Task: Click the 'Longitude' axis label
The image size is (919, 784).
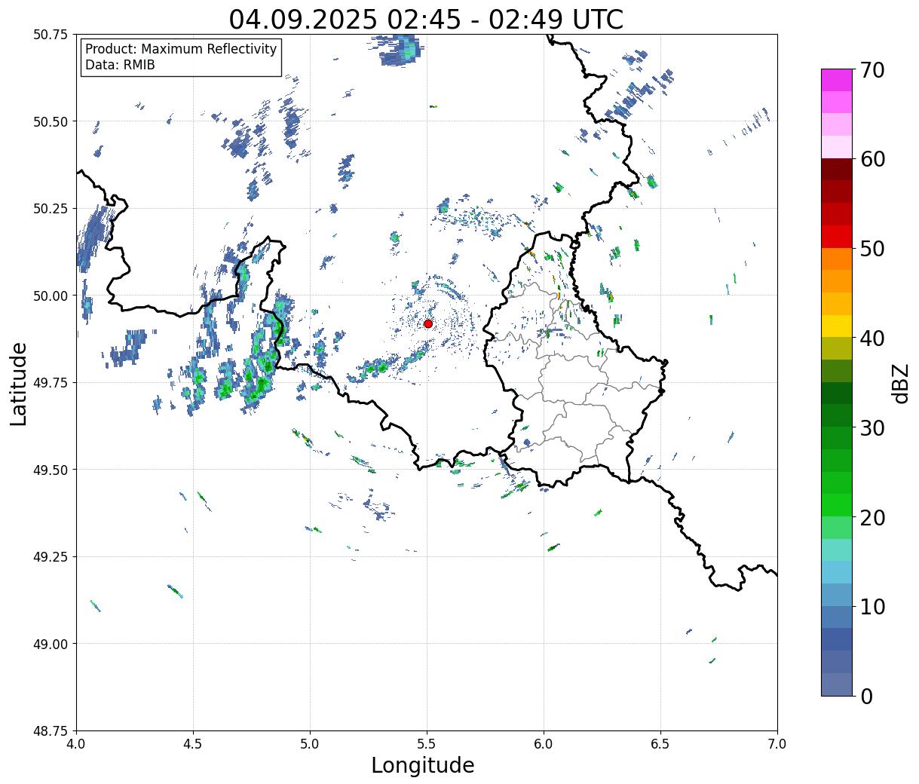Action: click(423, 765)
